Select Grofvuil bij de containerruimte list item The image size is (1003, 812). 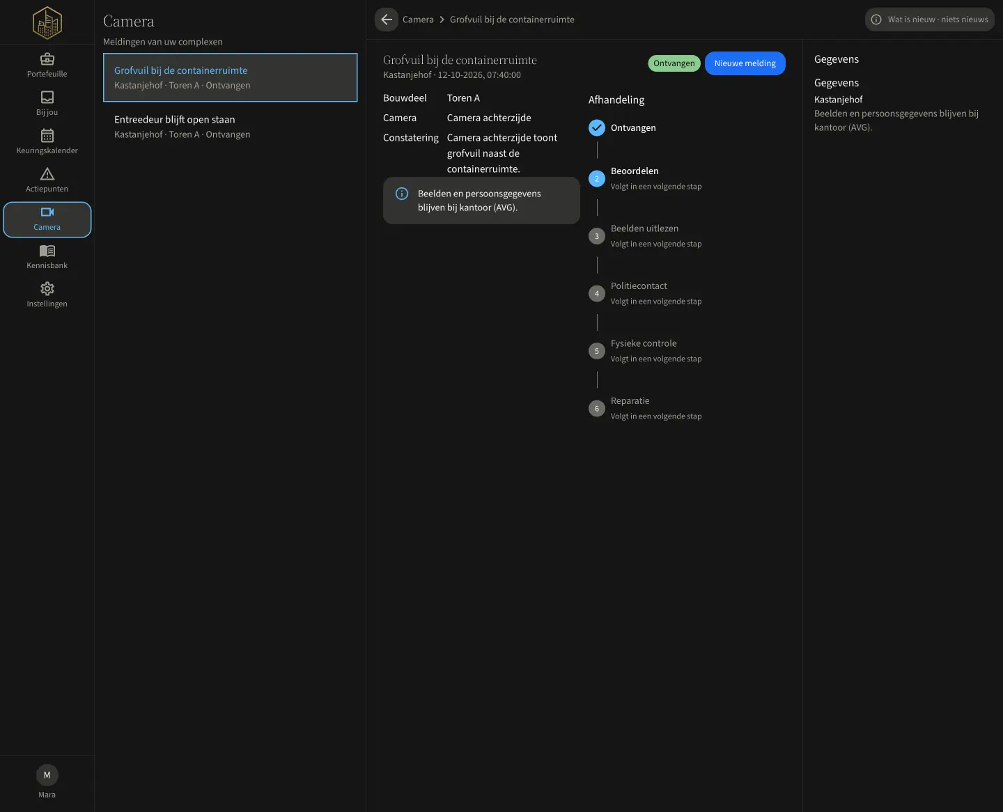click(231, 77)
